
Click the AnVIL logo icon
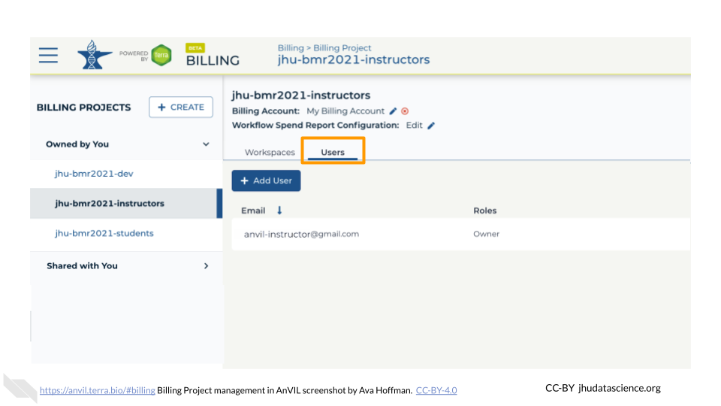pos(95,55)
